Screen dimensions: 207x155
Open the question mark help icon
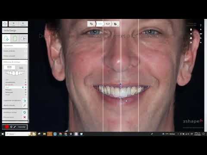tap(201, 25)
